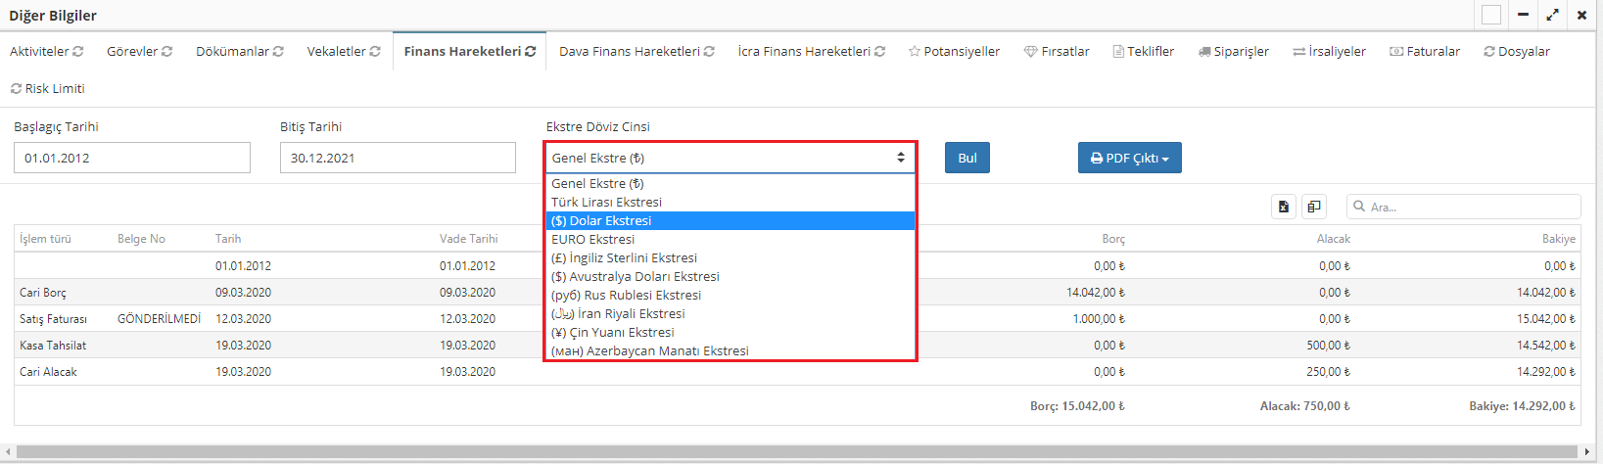Click the expand panel arrows icon

click(x=1552, y=15)
